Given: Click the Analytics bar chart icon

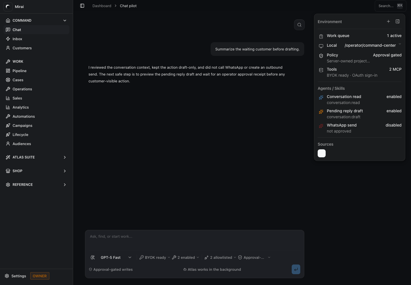Looking at the screenshot, I should [x=8, y=107].
